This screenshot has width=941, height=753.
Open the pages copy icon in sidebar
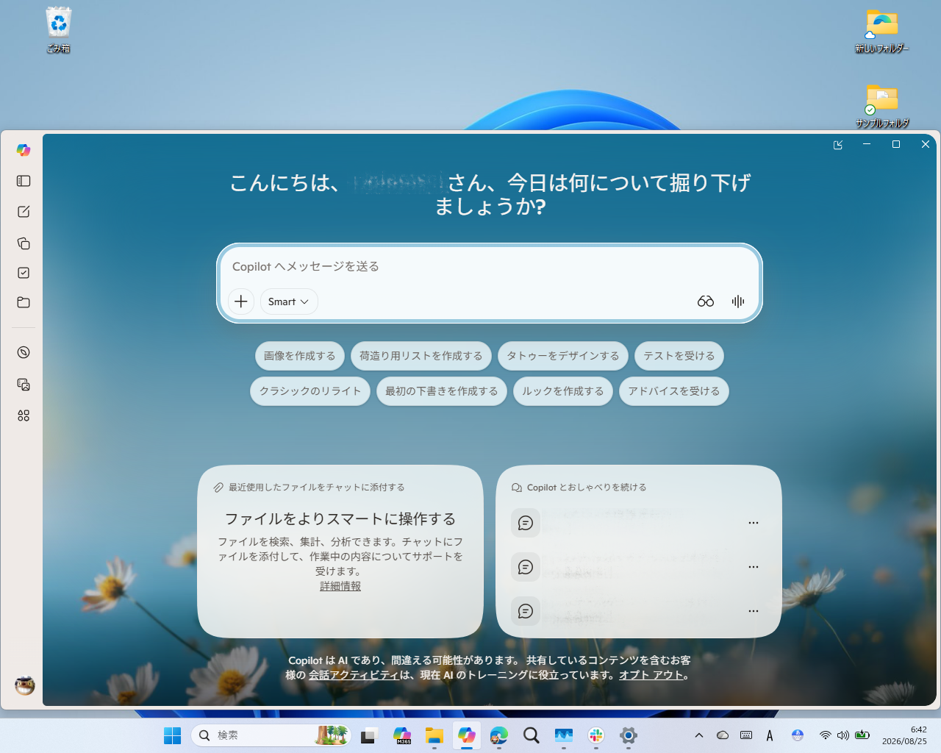click(x=24, y=243)
